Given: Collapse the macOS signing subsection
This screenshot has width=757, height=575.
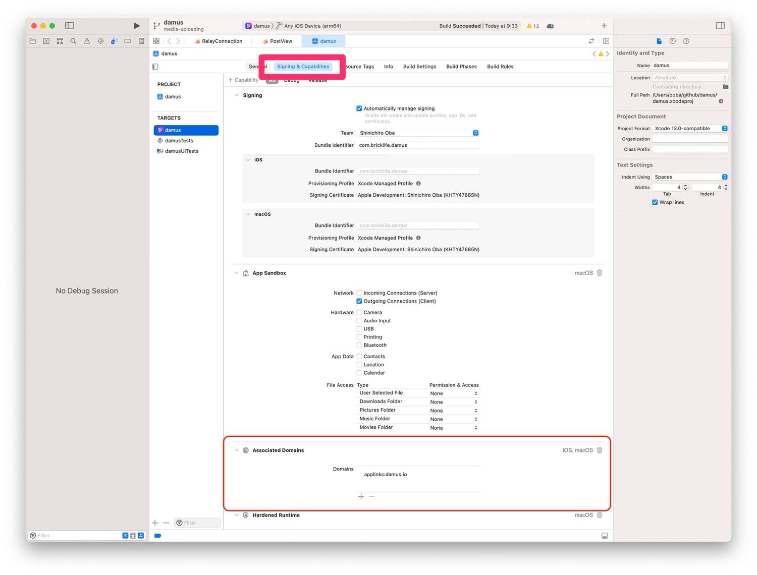Looking at the screenshot, I should [x=248, y=214].
